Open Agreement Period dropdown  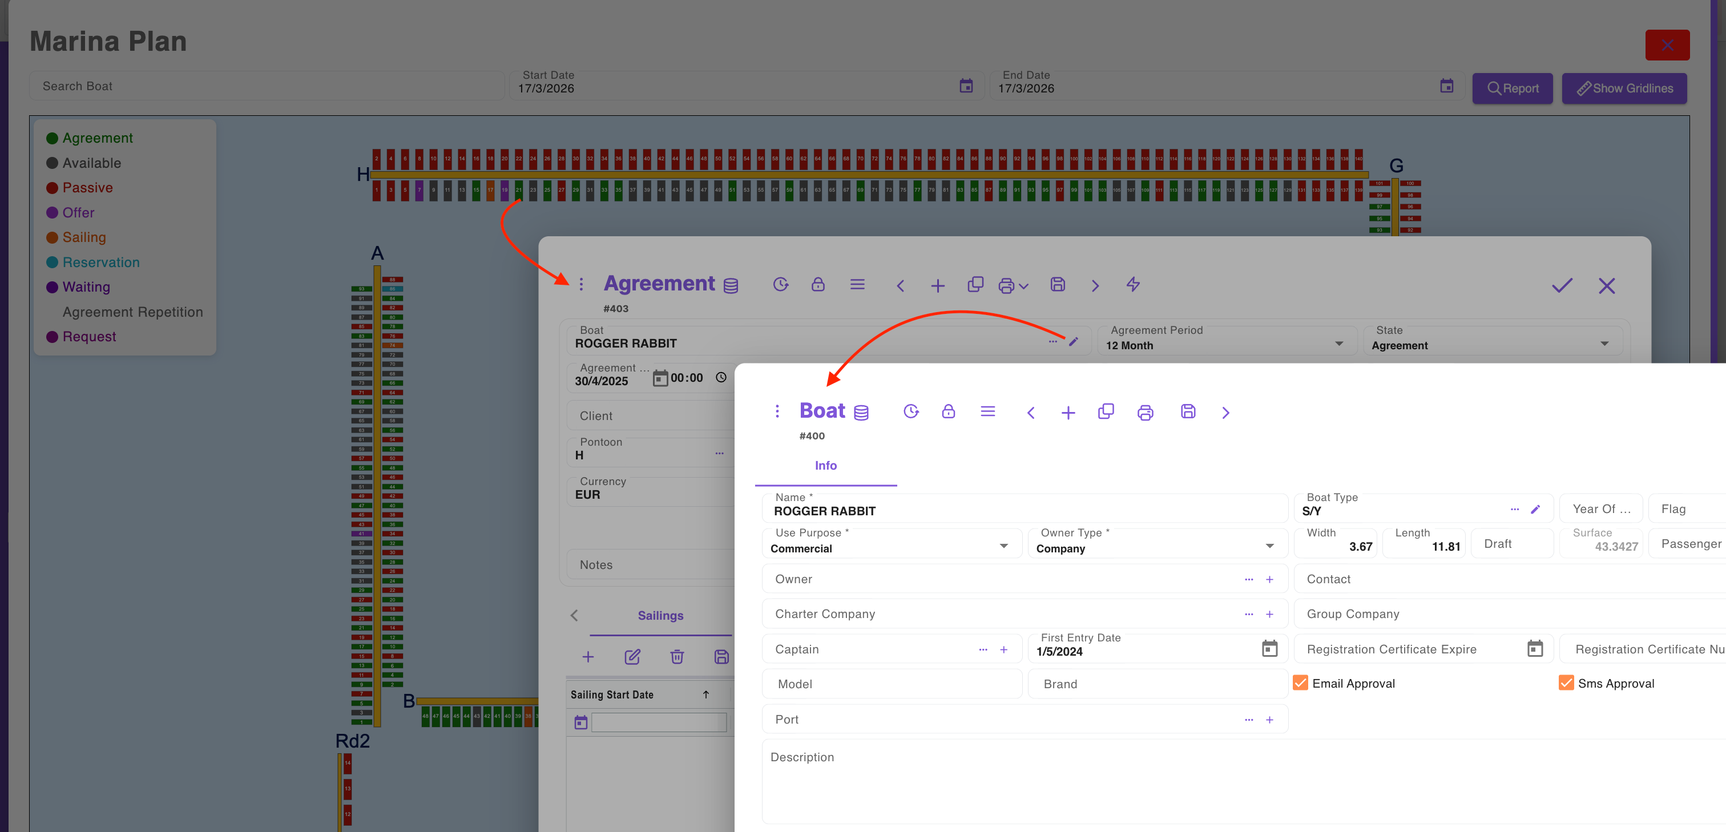tap(1338, 344)
